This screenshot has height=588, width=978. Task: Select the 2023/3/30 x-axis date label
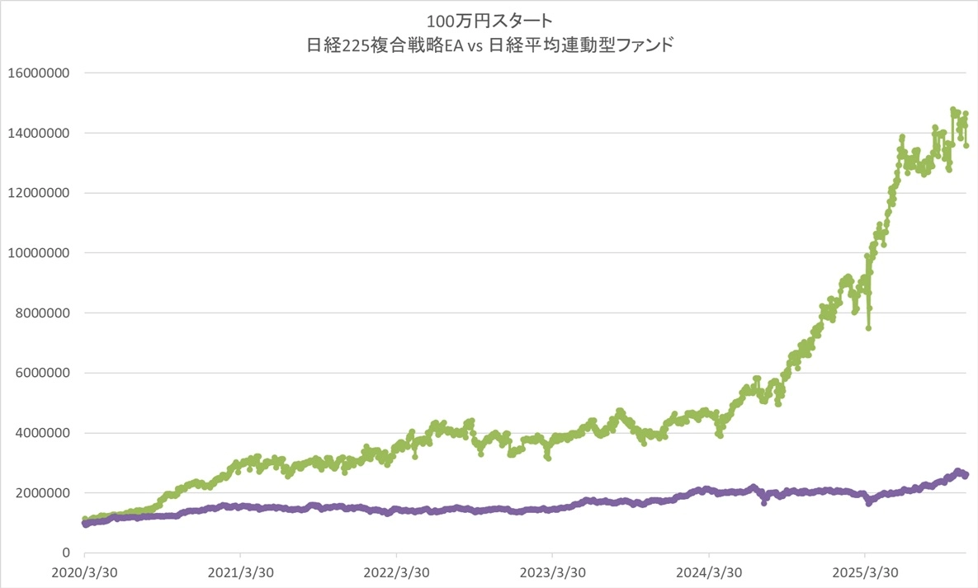(552, 572)
